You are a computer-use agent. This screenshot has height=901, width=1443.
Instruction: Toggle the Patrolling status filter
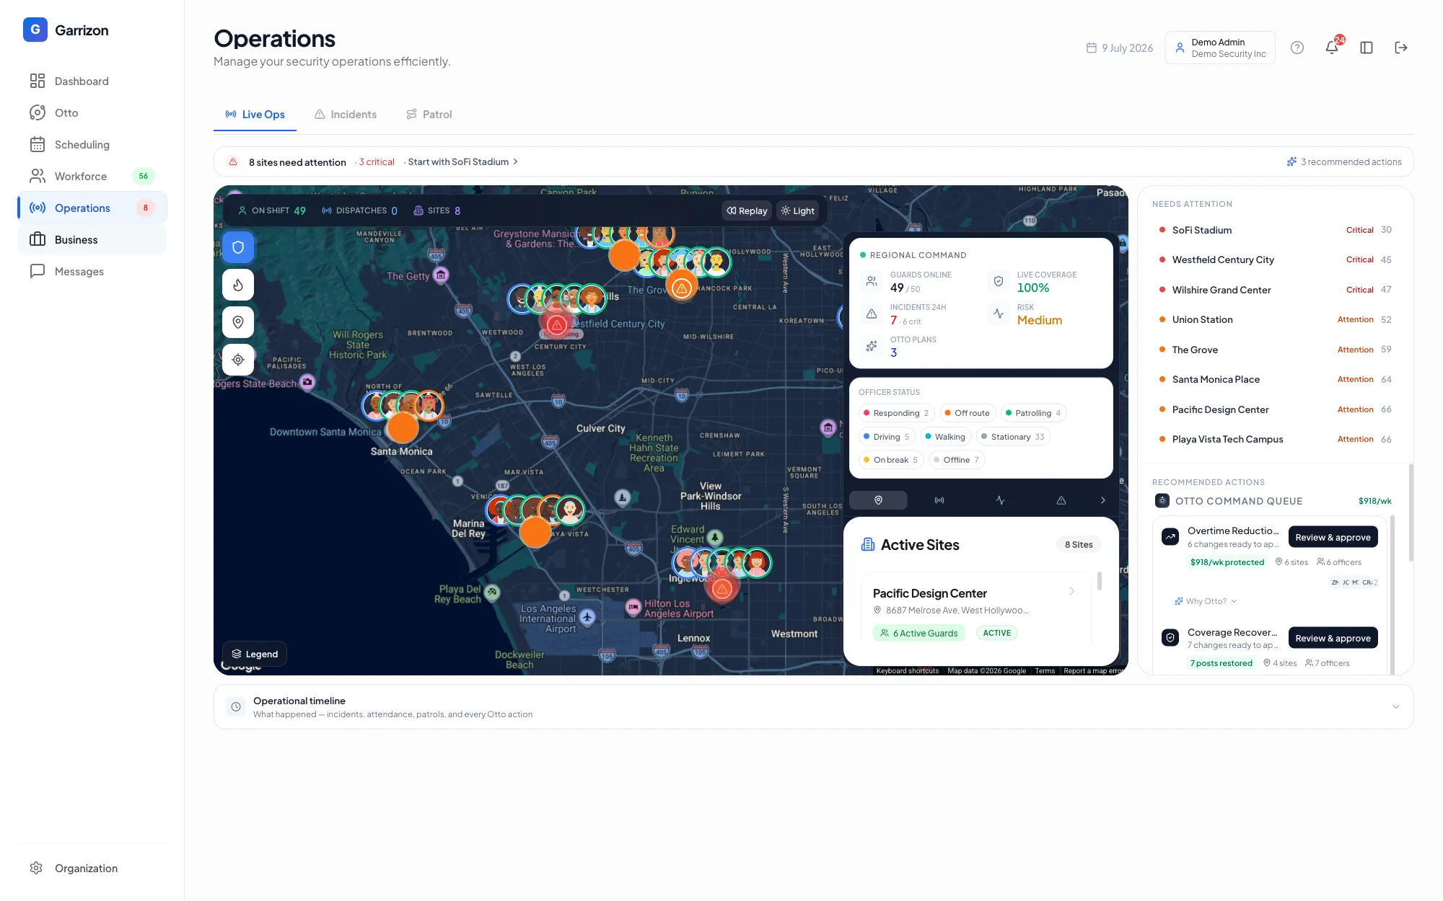point(1033,413)
